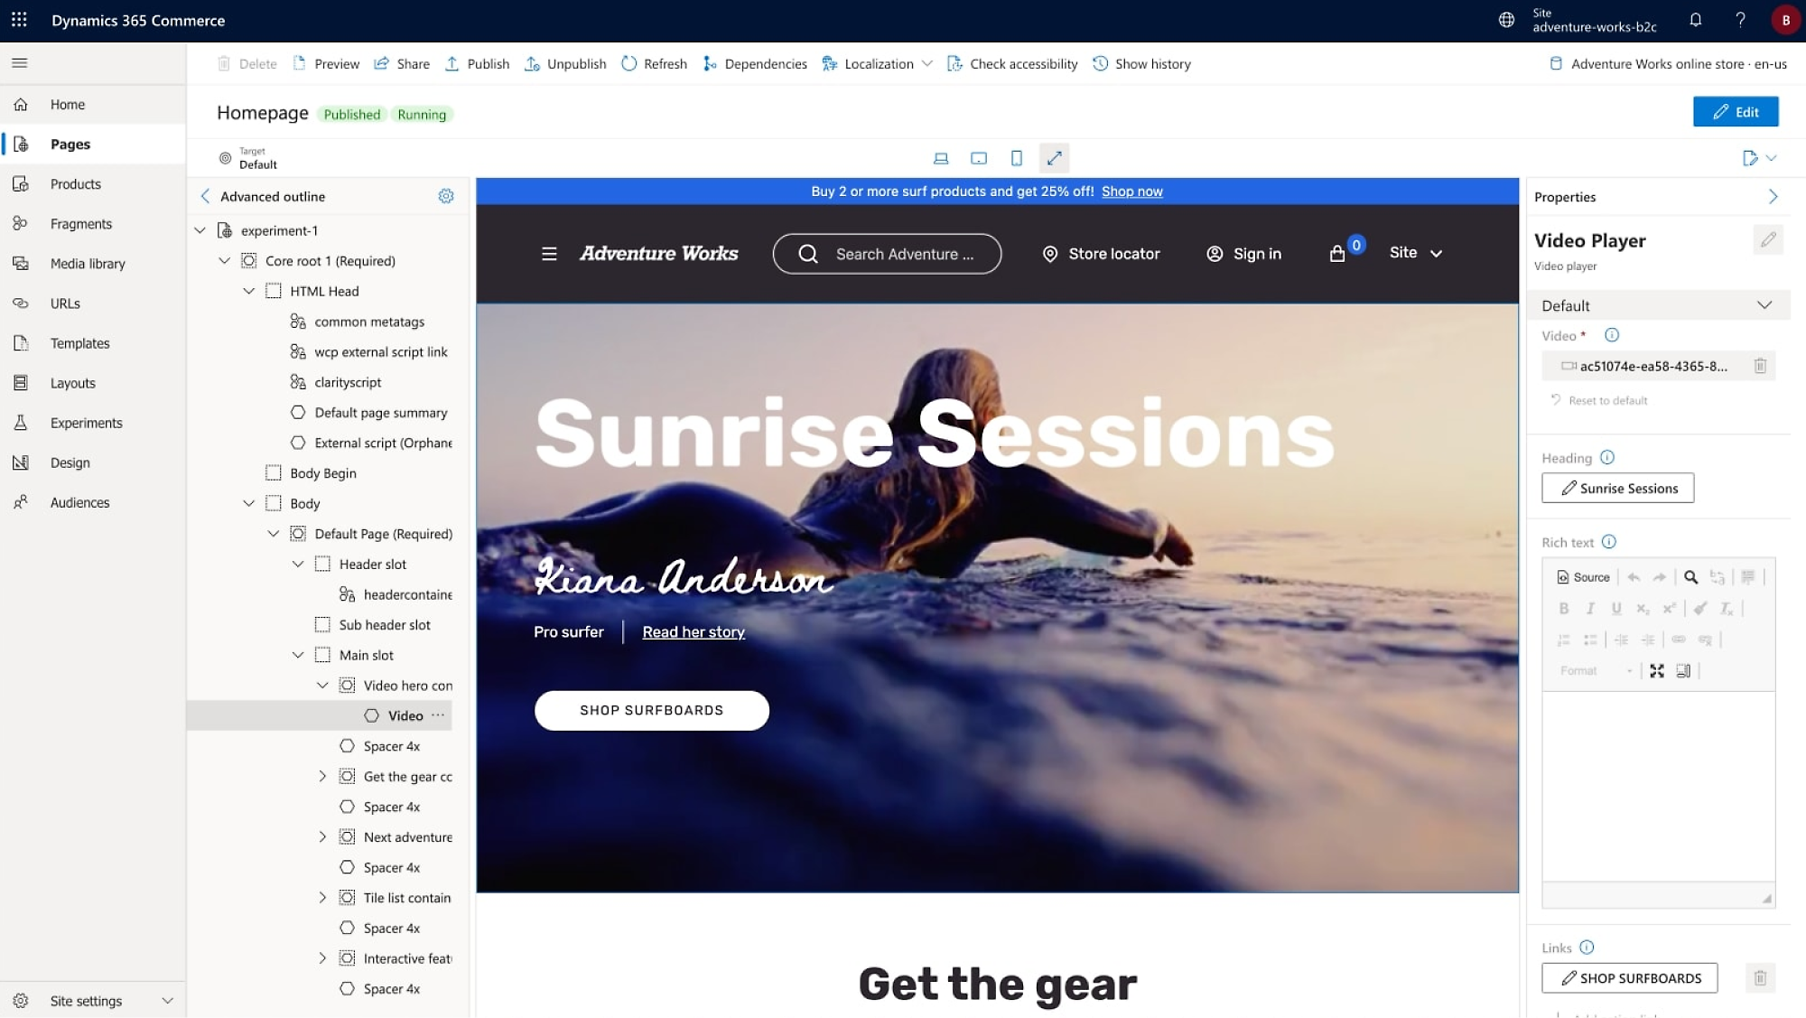Click the Italic formatting icon in Rich text
The width and height of the screenshot is (1806, 1018).
(x=1590, y=607)
